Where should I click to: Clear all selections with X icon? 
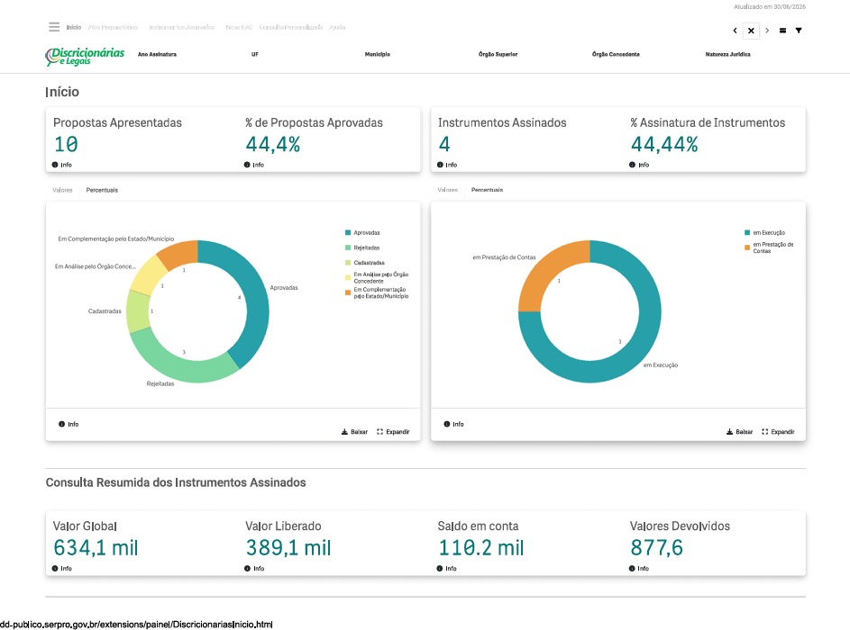(751, 31)
